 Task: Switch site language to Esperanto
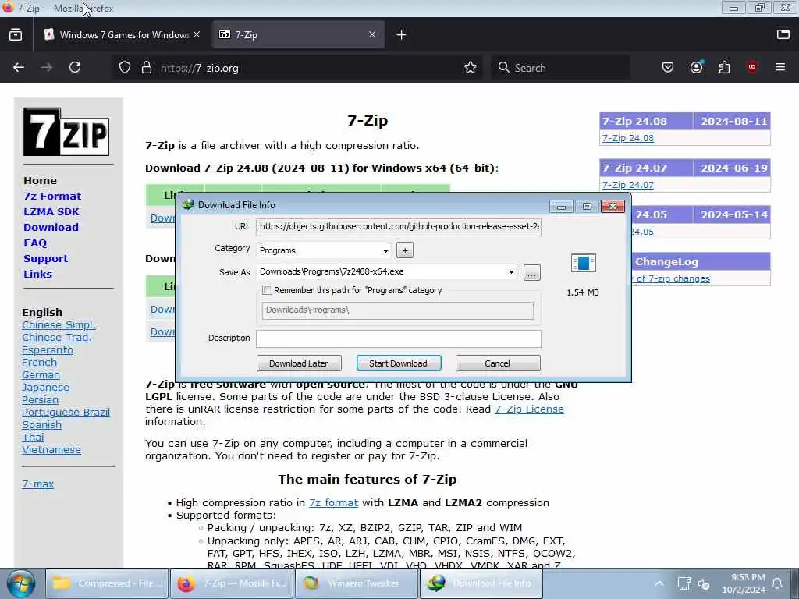click(x=48, y=350)
